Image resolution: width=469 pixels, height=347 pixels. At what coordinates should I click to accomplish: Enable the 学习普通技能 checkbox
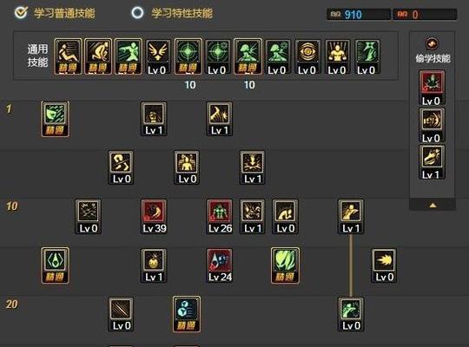pyautogui.click(x=21, y=12)
